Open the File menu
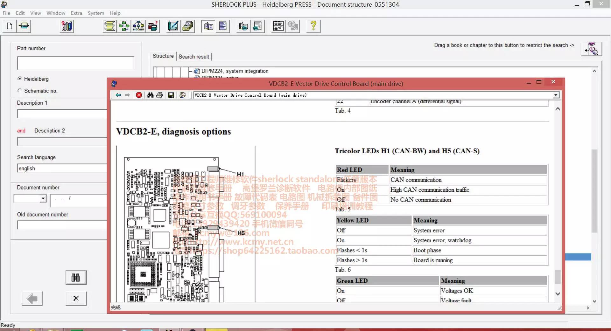The image size is (611, 331). pyautogui.click(x=6, y=13)
